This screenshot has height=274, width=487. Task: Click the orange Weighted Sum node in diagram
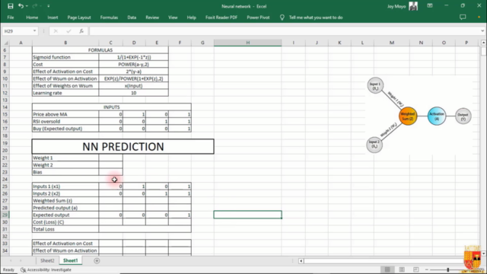pos(408,116)
